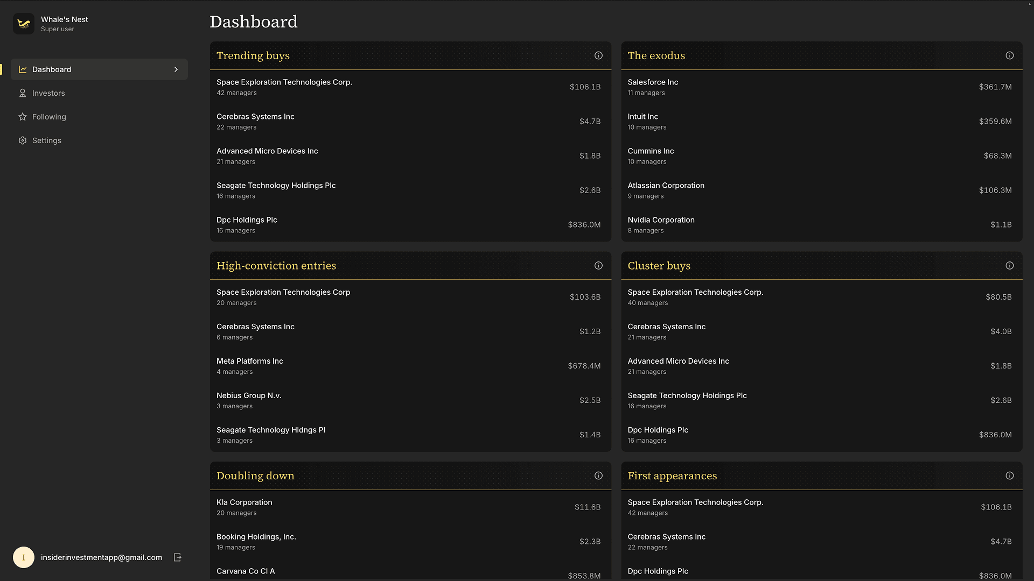This screenshot has height=581, width=1034.
Task: Open Cerebras Systems with 21 managers
Action: 822,331
